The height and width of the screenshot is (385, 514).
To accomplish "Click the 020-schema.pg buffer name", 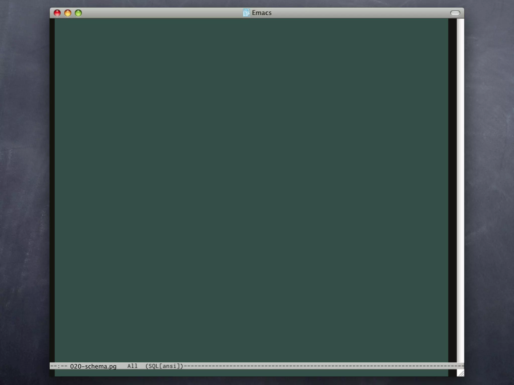I will [93, 366].
